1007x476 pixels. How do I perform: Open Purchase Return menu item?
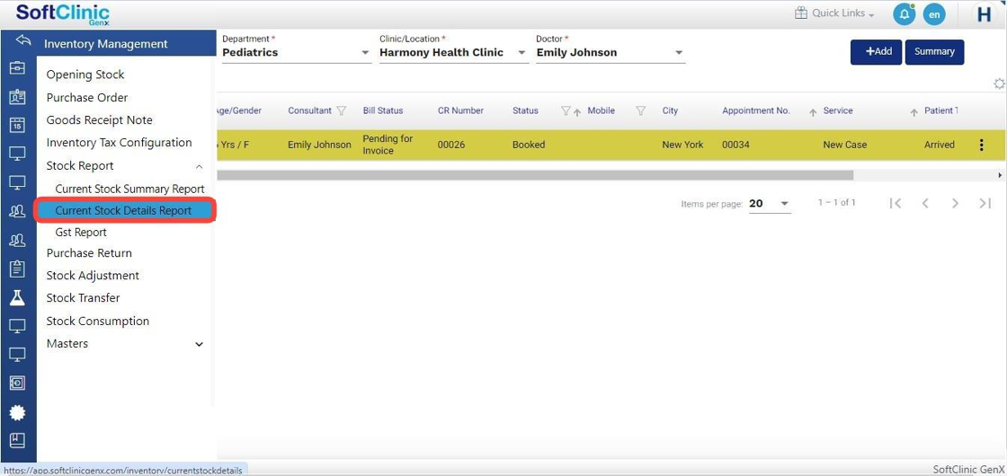(x=89, y=252)
